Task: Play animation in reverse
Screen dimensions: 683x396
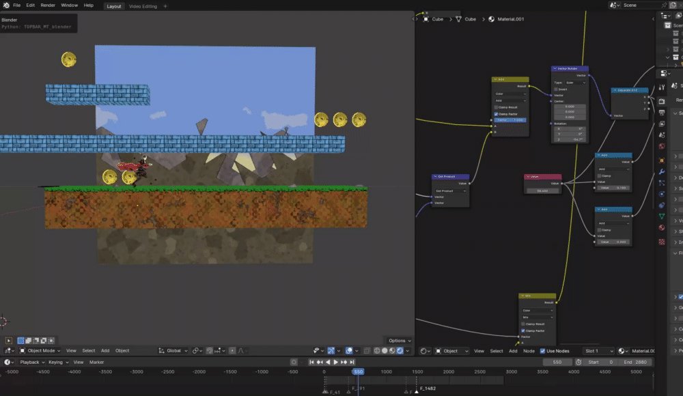Action: [x=328, y=362]
